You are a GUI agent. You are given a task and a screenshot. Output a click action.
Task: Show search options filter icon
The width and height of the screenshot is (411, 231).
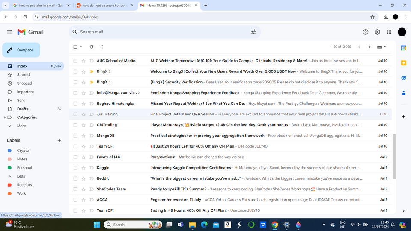(253, 32)
